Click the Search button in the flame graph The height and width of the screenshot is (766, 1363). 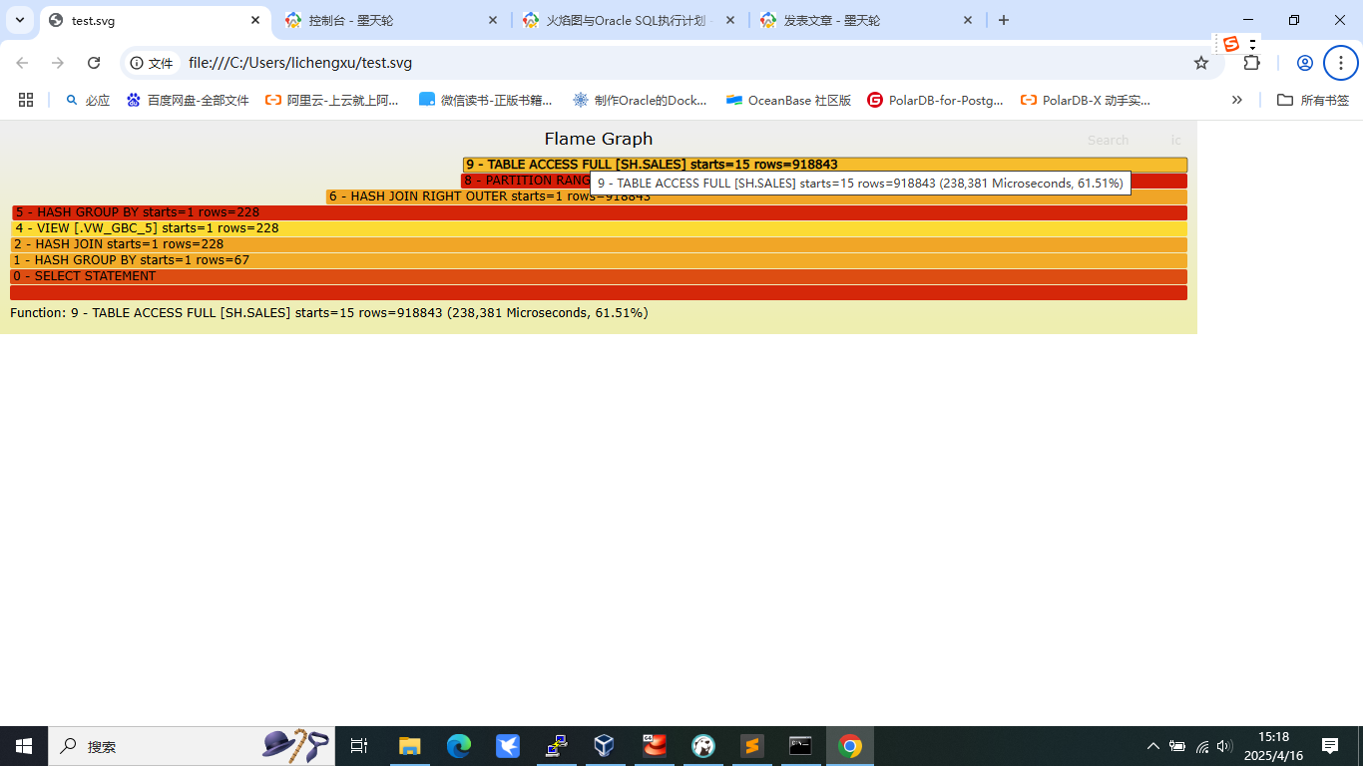click(x=1108, y=141)
